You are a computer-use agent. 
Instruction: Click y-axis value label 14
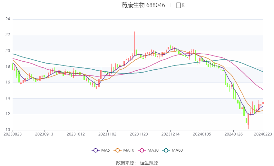[8, 98]
